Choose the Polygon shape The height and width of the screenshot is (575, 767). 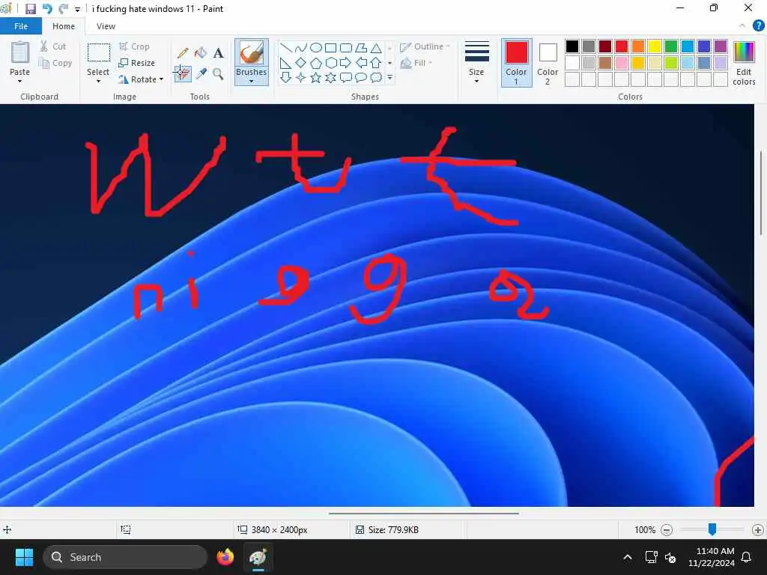click(361, 48)
